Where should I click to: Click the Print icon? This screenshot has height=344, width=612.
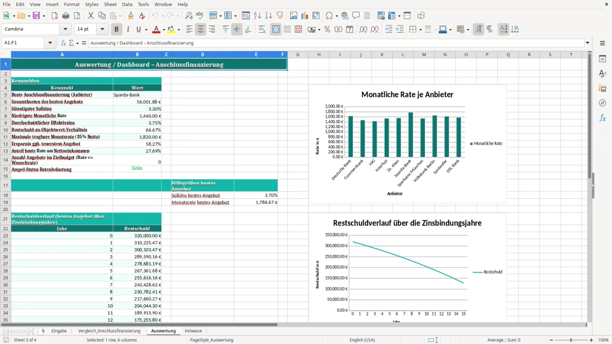click(65, 16)
